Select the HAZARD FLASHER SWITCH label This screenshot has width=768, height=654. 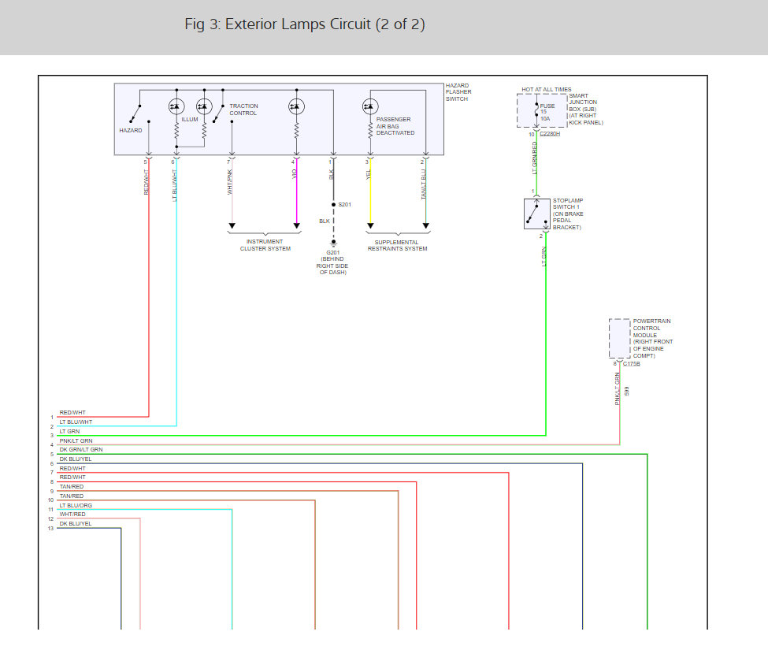(458, 92)
